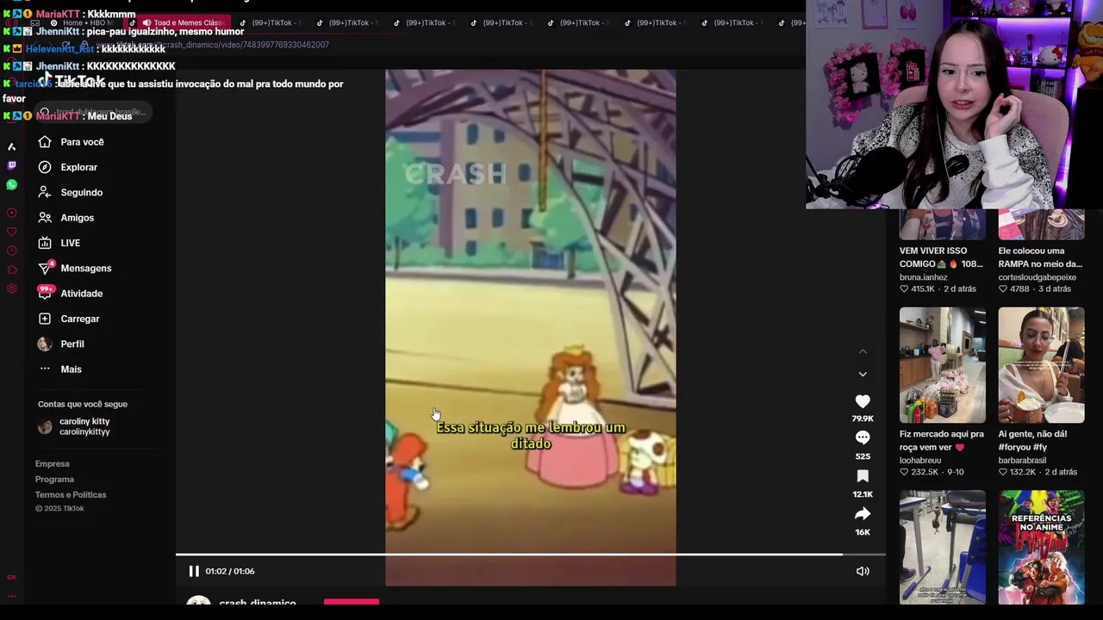Open comments via the speech bubble icon
1103x620 pixels.
coord(863,438)
